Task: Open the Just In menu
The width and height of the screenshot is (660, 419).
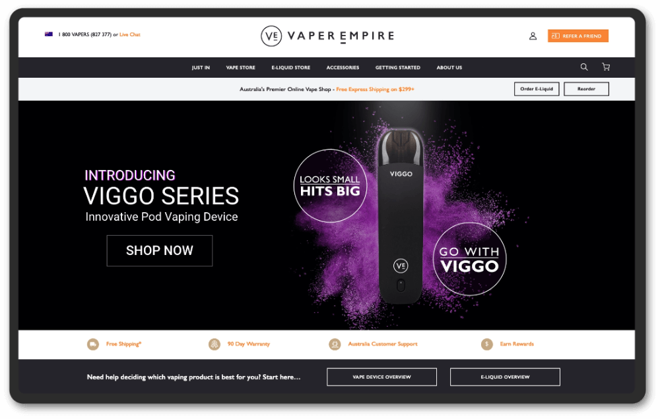Action: click(201, 68)
